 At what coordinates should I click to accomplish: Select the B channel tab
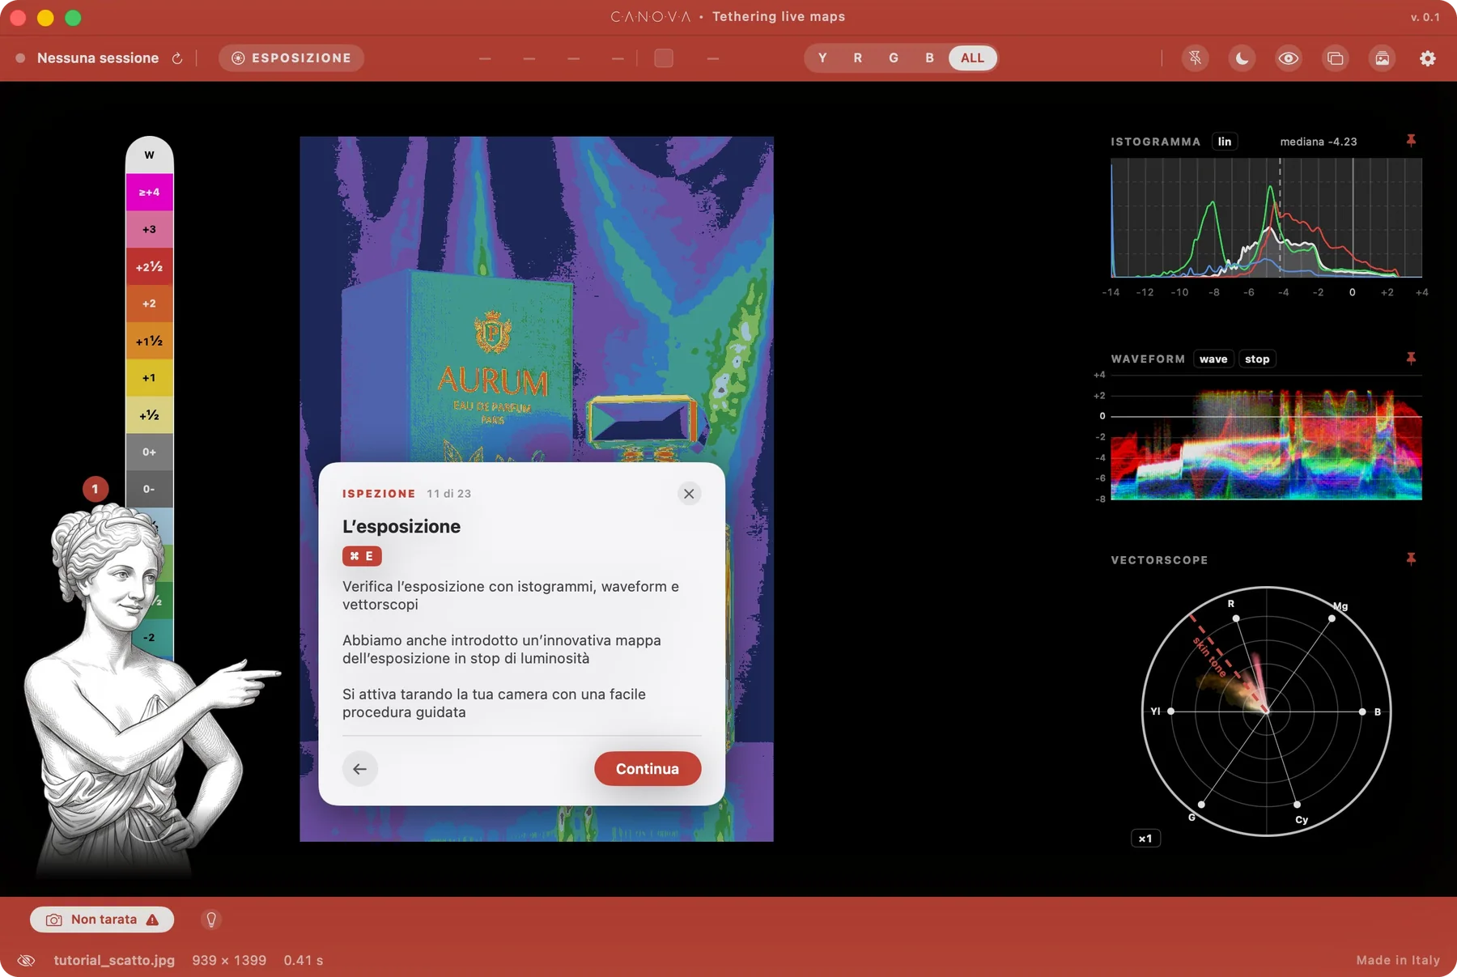coord(929,58)
